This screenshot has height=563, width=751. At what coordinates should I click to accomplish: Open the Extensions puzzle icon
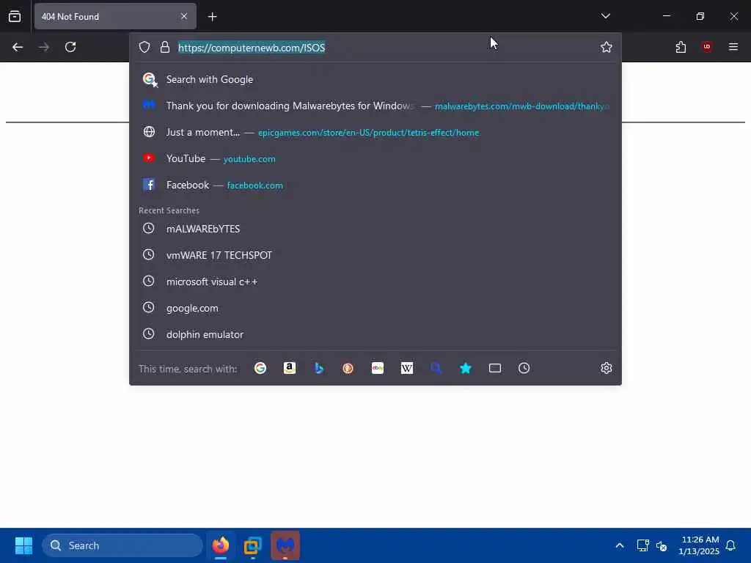pos(681,47)
